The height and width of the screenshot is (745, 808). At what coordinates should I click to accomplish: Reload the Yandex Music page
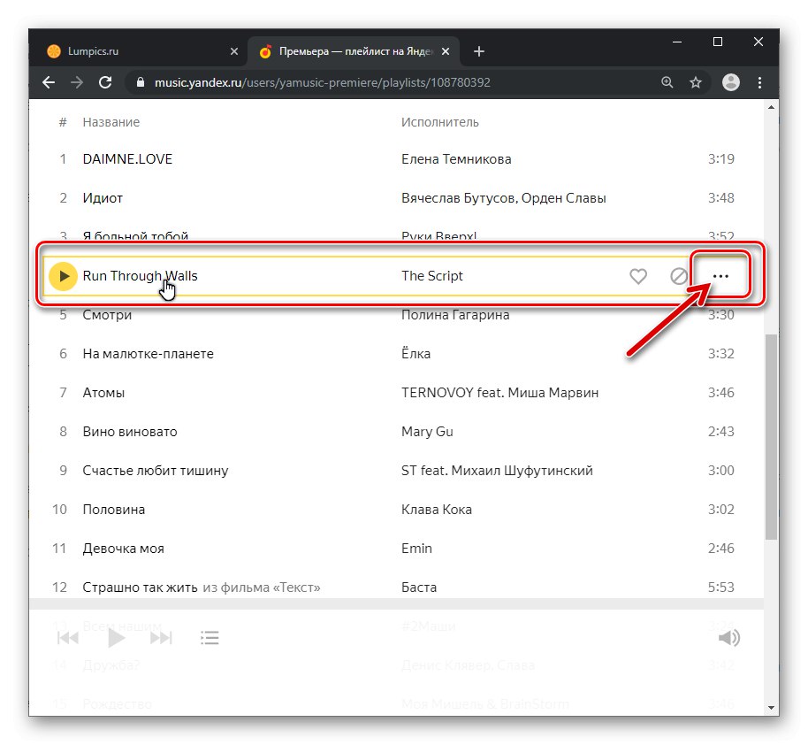105,82
